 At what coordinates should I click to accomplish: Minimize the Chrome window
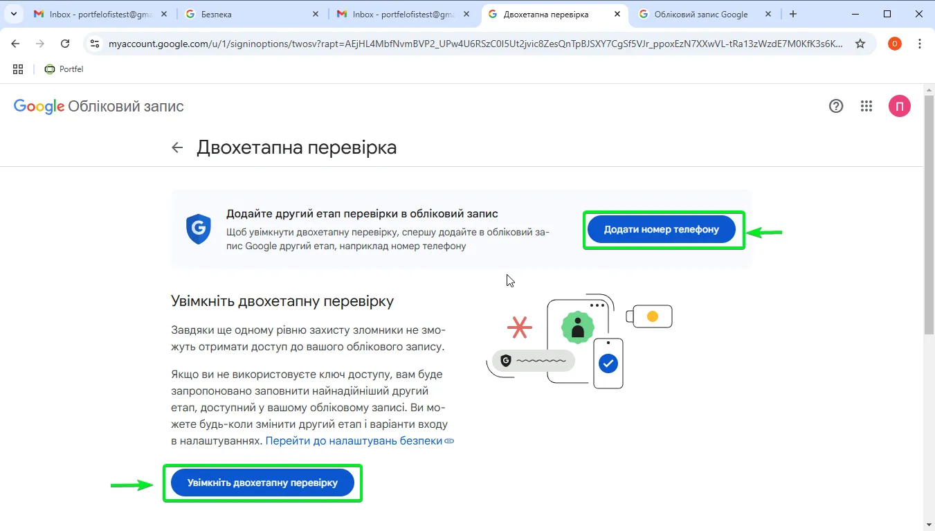pyautogui.click(x=855, y=14)
